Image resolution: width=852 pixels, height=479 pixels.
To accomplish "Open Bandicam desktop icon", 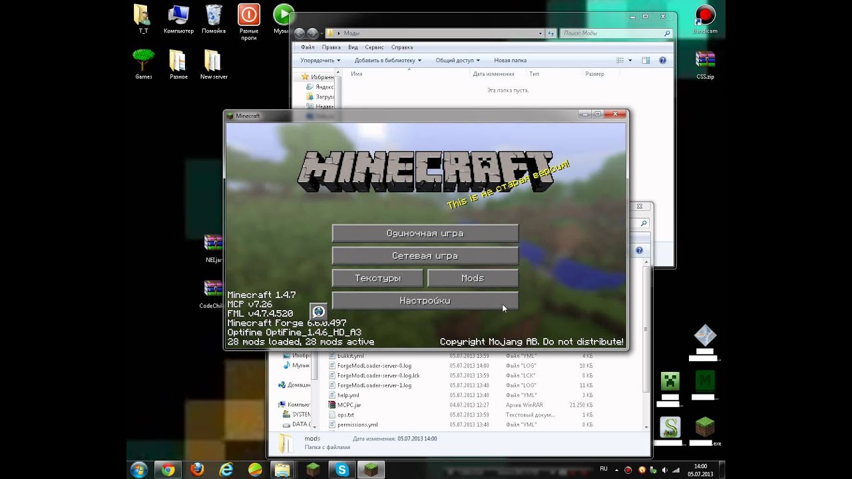I will click(x=704, y=19).
